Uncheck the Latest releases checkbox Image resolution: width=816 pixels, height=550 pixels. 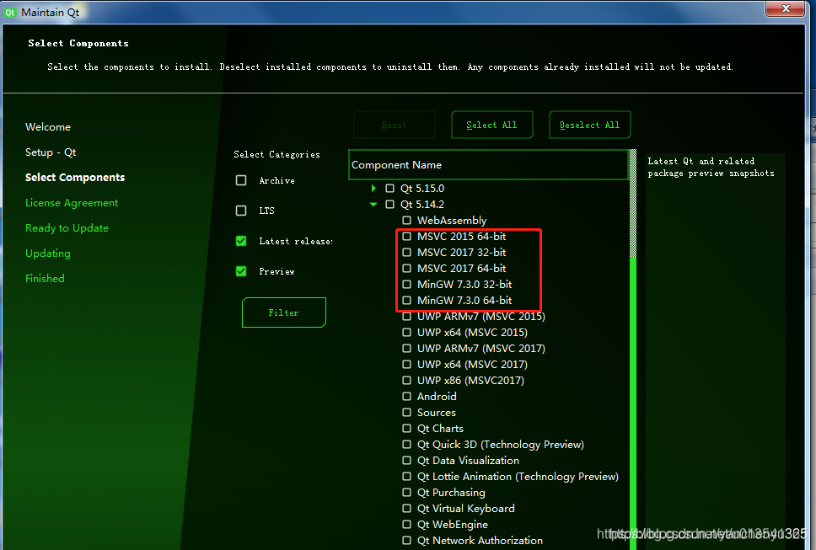tap(241, 241)
